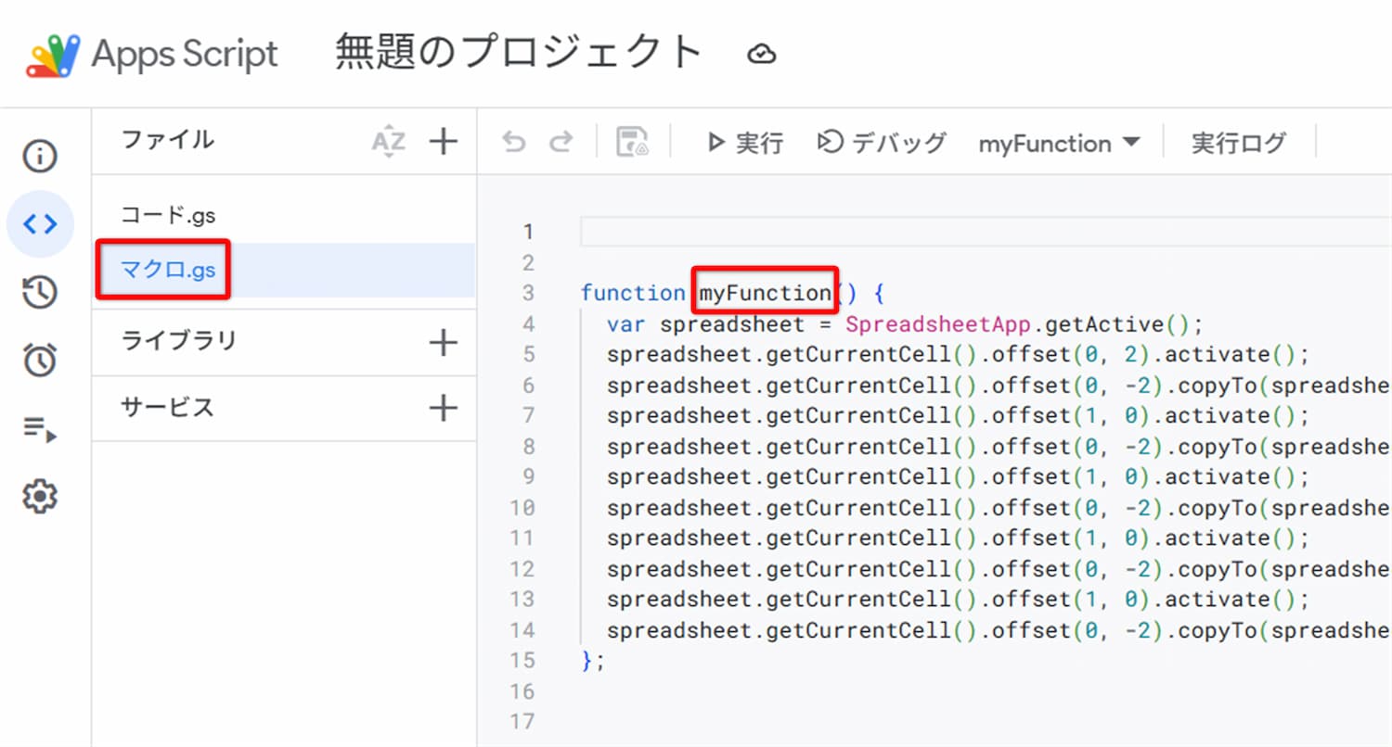Image resolution: width=1392 pixels, height=747 pixels.
Task: Expand the サービス section with plus
Action: 444,408
